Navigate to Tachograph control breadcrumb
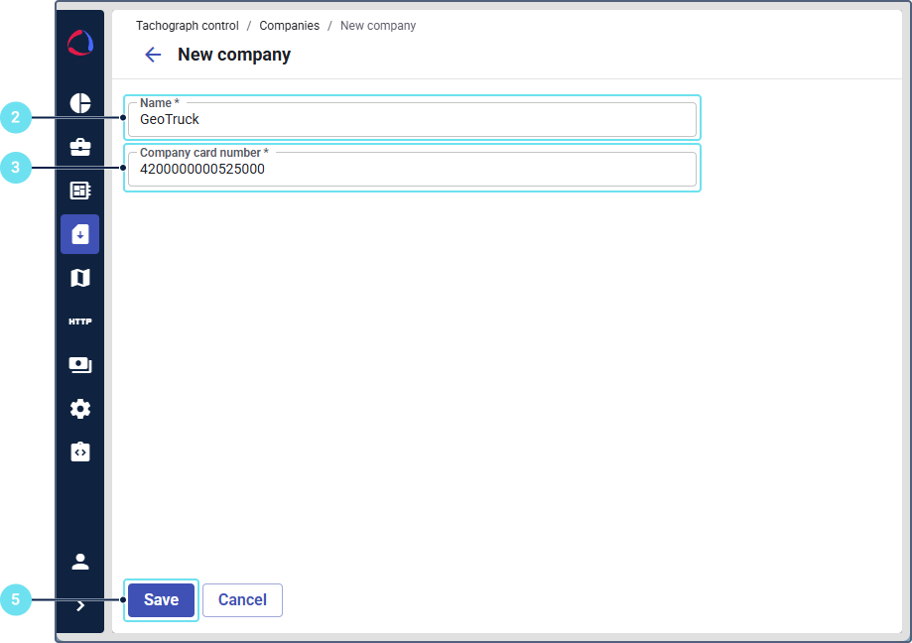The width and height of the screenshot is (912, 643). click(188, 26)
